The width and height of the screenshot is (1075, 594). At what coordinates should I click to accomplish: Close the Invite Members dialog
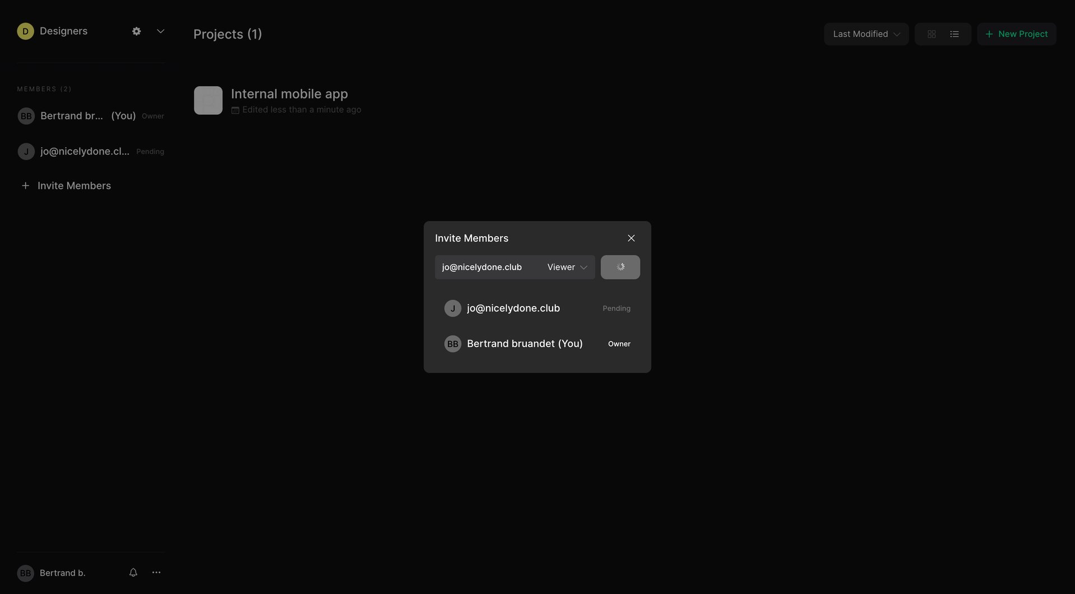point(631,238)
